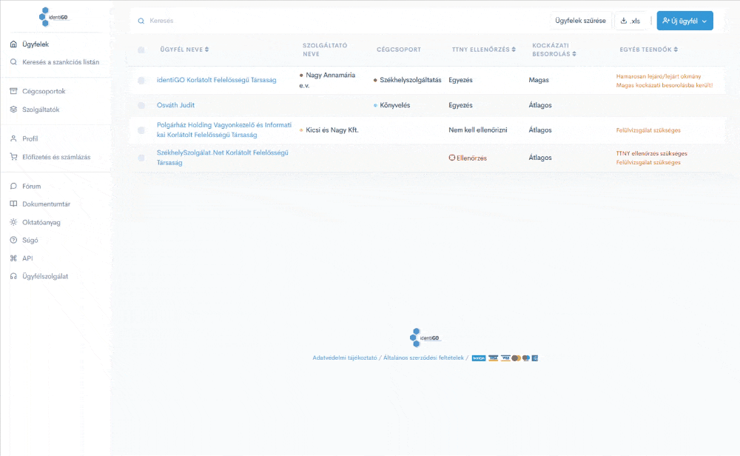Check the identiGO Korlátolt Felelősségű Társaság row checkbox

tap(141, 80)
